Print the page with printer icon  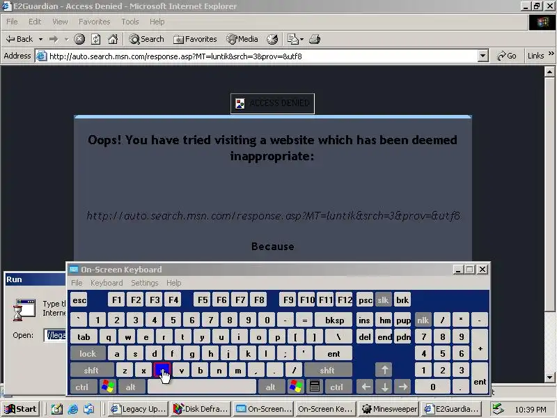(x=315, y=39)
